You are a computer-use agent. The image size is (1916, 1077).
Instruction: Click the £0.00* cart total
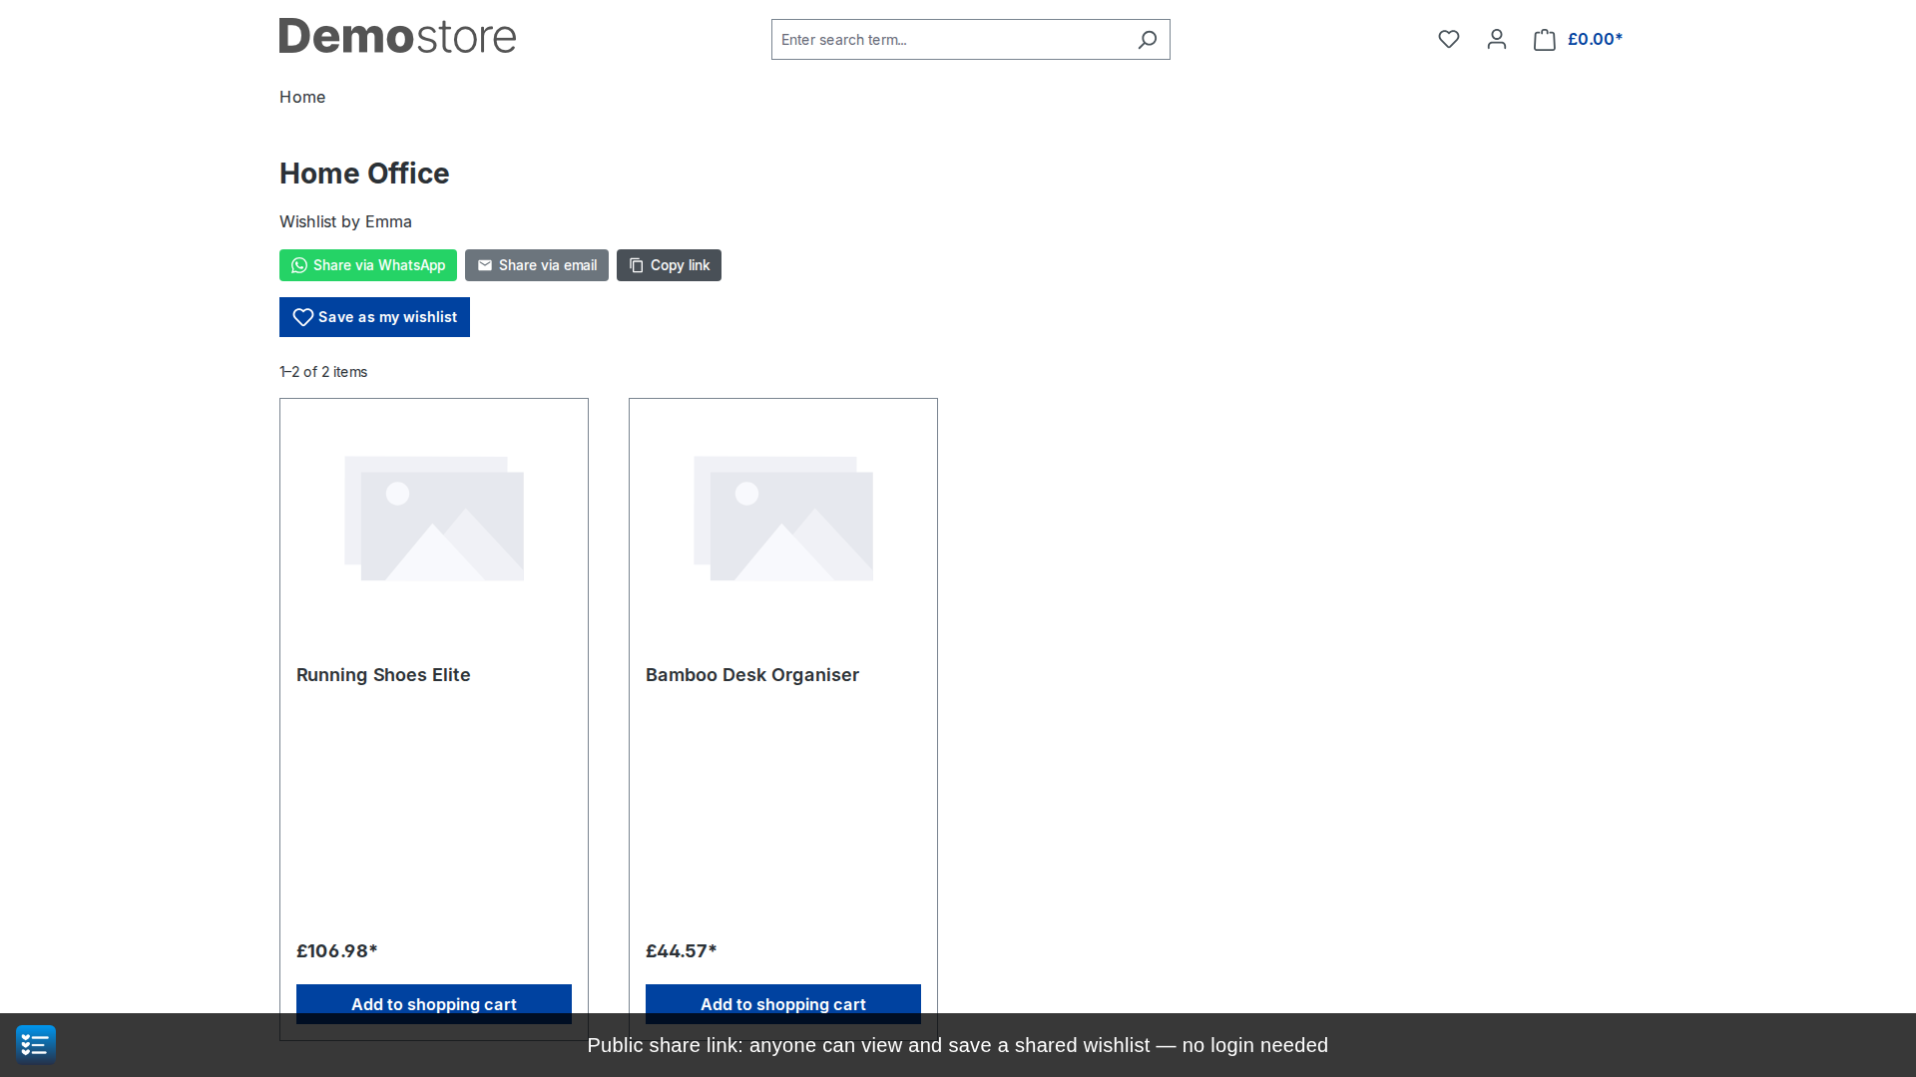pos(1595,39)
